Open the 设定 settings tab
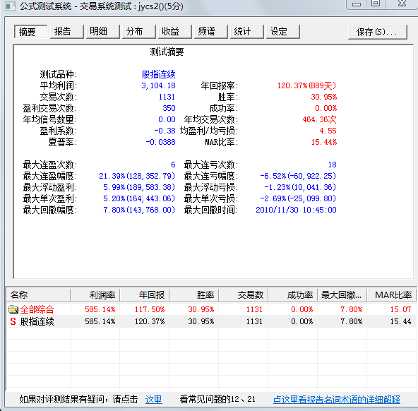The image size is (418, 411). click(282, 32)
